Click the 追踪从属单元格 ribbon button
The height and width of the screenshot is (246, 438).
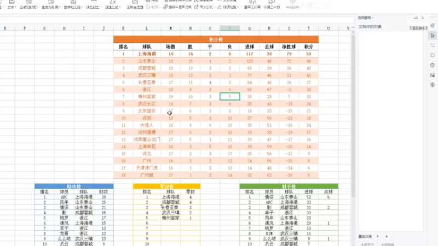[177, 7]
